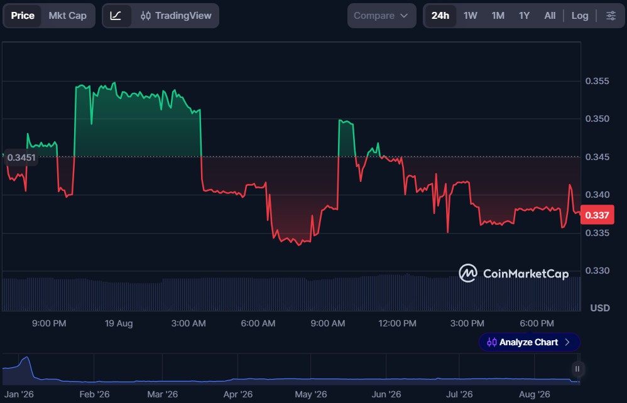Click the 19 Aug date label

pos(119,323)
